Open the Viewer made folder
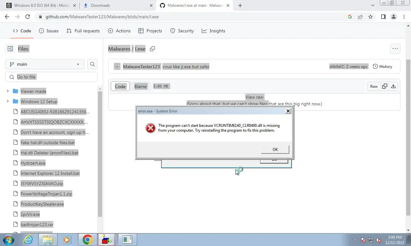The width and height of the screenshot is (411, 246). coord(33,91)
